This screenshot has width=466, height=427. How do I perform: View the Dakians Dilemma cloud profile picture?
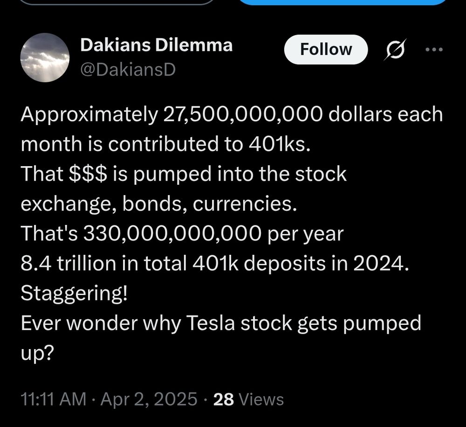45,58
